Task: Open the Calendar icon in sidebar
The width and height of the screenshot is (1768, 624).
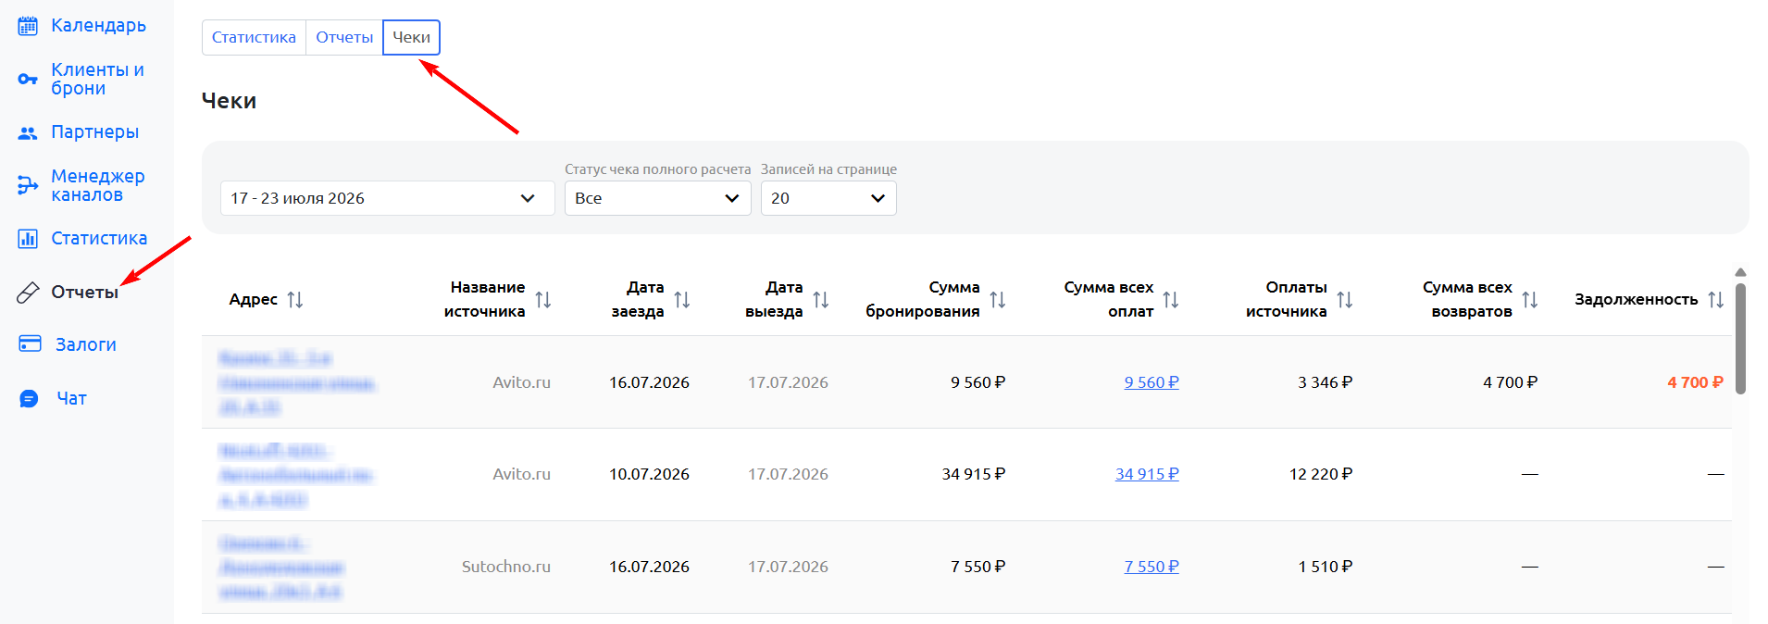Action: (28, 25)
